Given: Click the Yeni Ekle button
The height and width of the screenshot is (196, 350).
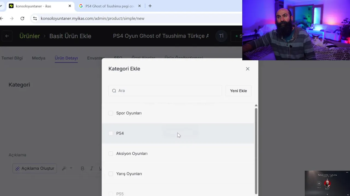Looking at the screenshot, I should [238, 91].
